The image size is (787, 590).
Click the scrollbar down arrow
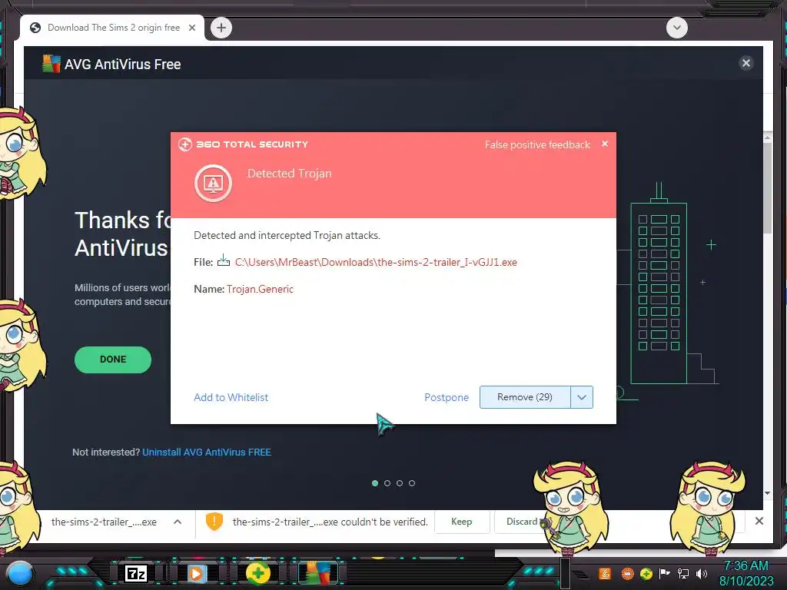tap(768, 493)
